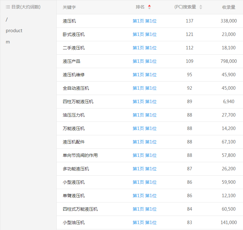Sort by 排名 using its sort arrows
Image resolution: width=243 pixels, height=230 pixels.
coord(149,7)
